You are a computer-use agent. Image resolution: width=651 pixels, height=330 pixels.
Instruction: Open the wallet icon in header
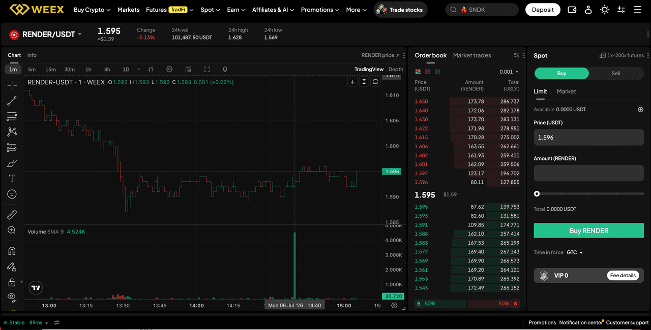click(572, 10)
